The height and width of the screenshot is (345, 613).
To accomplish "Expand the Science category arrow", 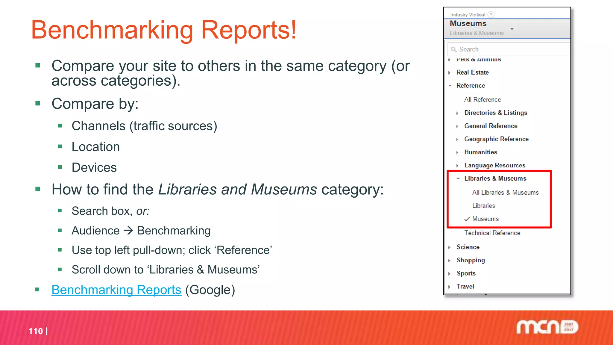I will 450,247.
